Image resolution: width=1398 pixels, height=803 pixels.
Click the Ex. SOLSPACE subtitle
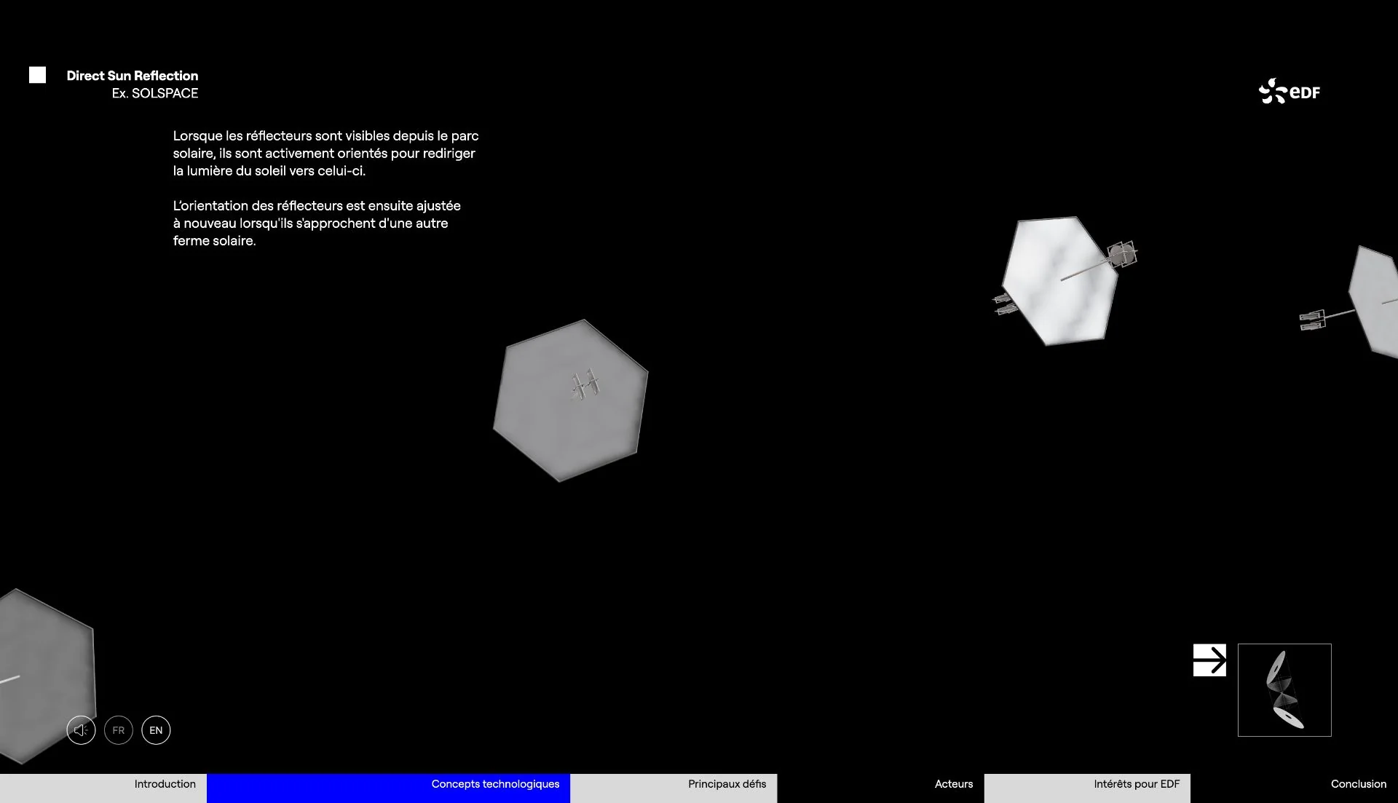pyautogui.click(x=155, y=93)
